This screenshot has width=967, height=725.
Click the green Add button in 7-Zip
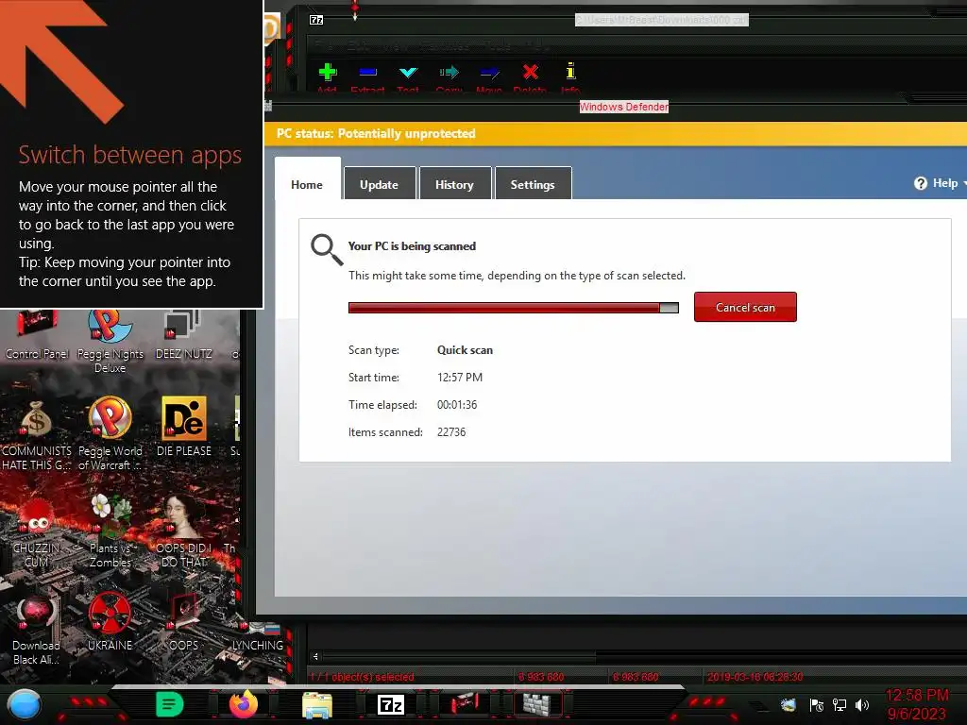[x=328, y=73]
